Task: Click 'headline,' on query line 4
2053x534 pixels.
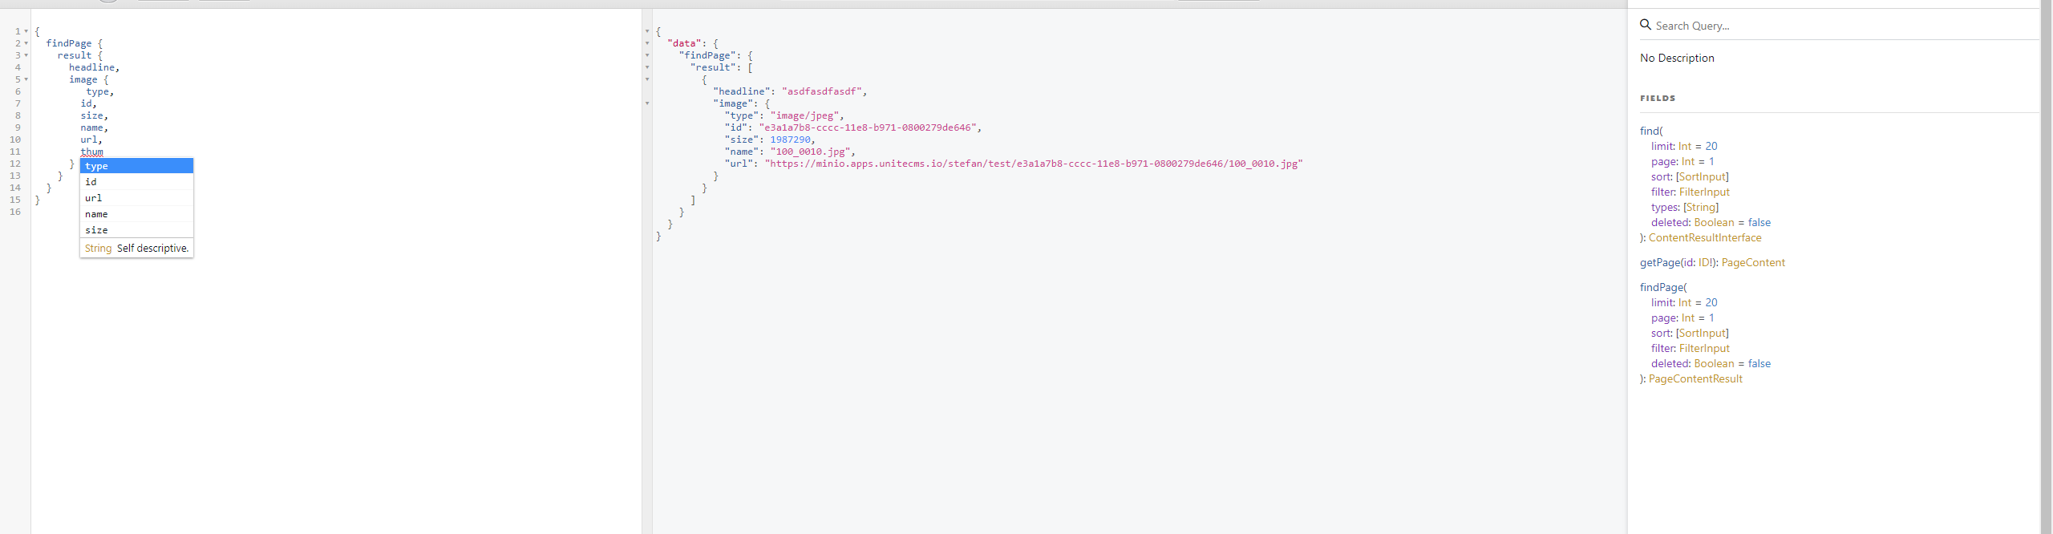Action: point(94,67)
